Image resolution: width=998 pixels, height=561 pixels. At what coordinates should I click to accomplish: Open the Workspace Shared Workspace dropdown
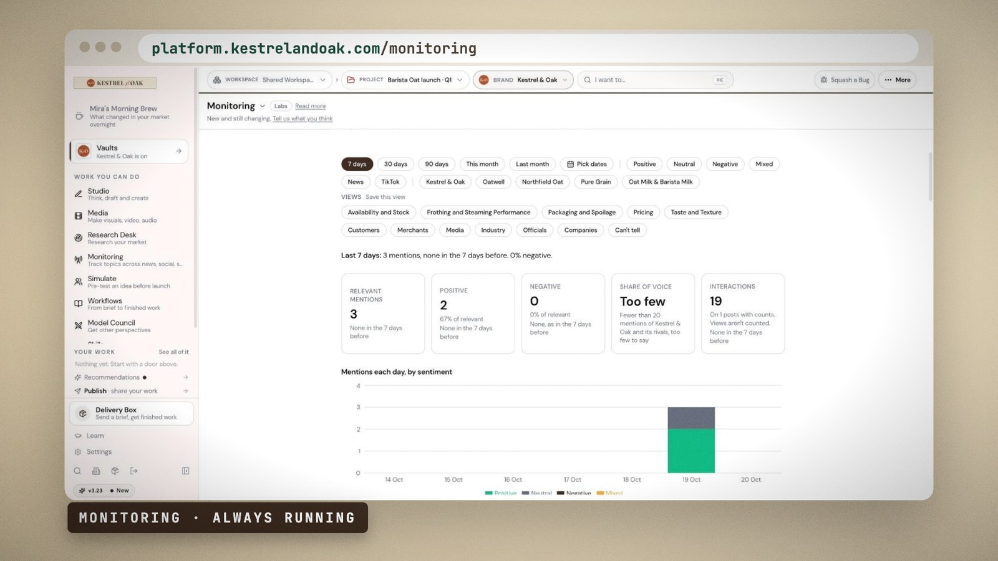(269, 80)
